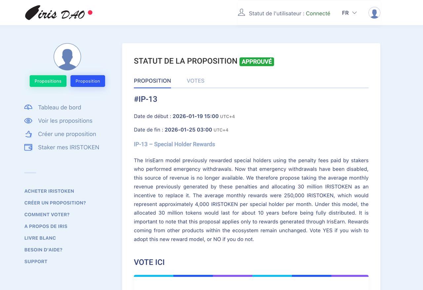Select the PROPOSITION tab

click(152, 81)
